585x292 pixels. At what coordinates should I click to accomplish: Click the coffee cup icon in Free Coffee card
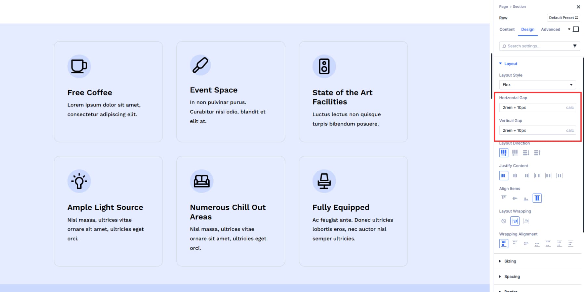click(x=79, y=66)
